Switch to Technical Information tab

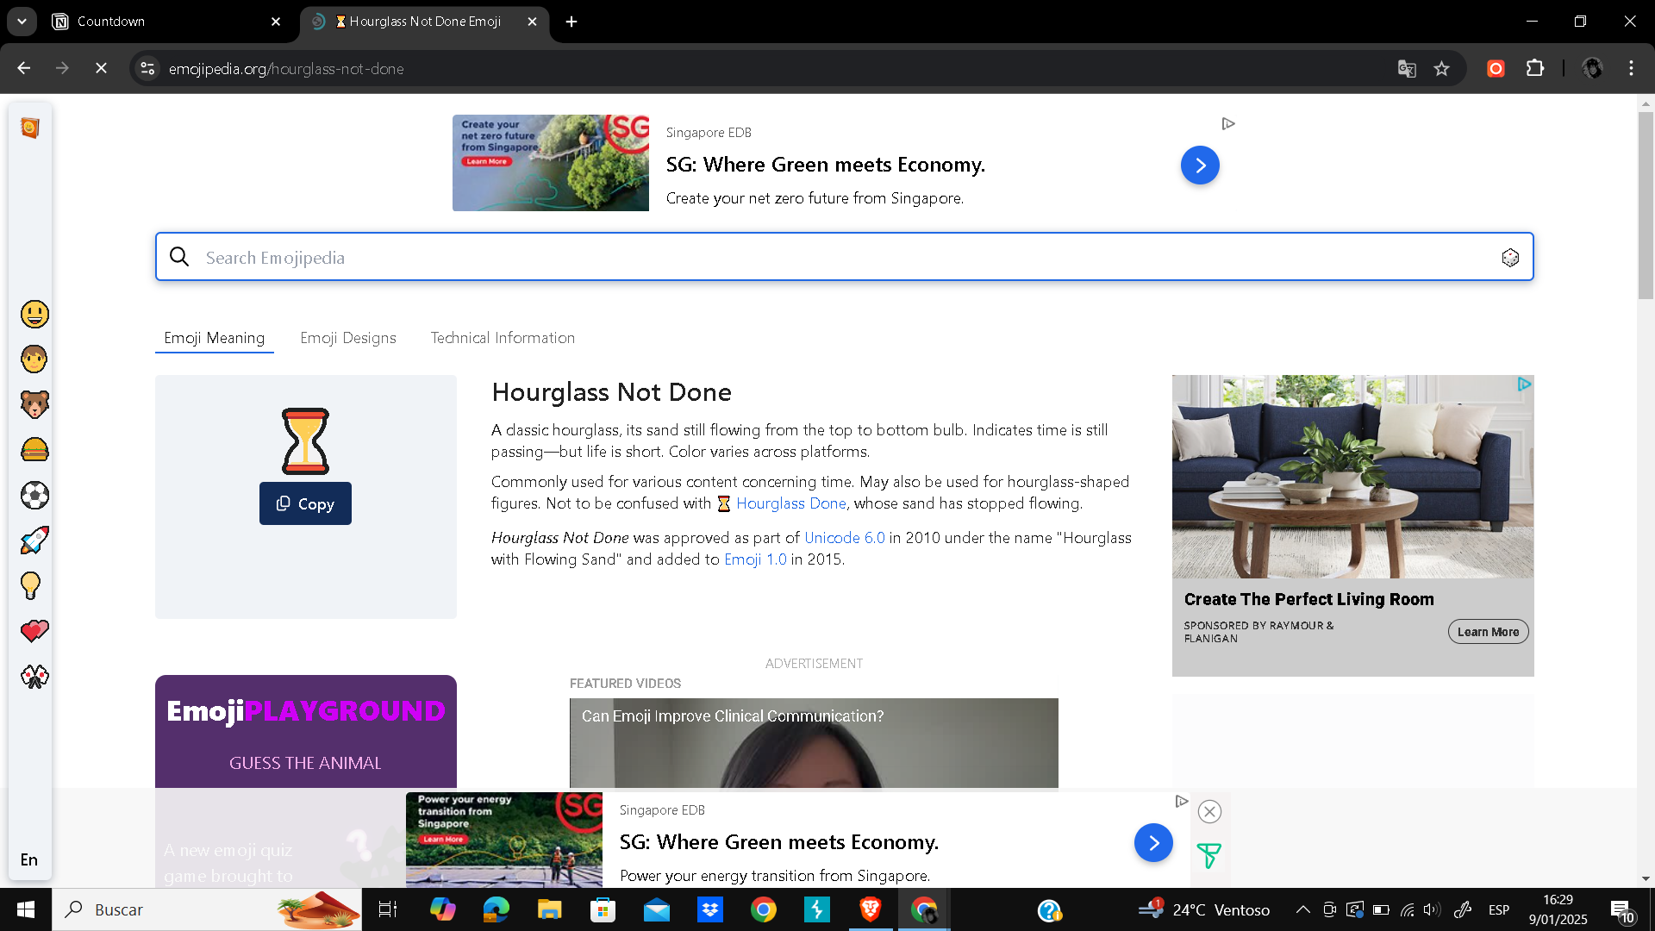(x=503, y=338)
